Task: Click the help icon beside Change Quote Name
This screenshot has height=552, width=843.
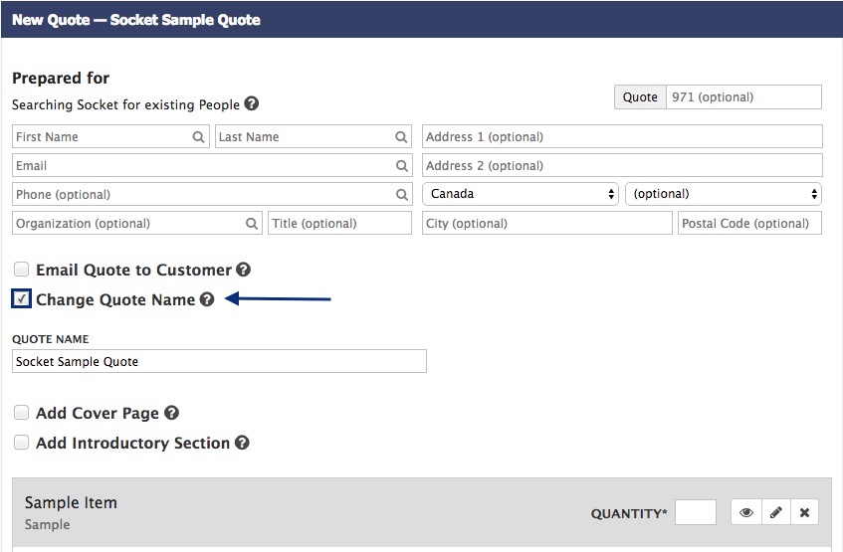Action: click(207, 299)
